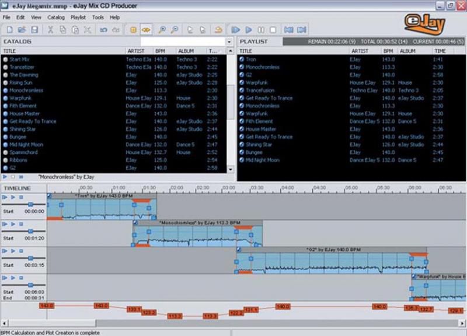Open the Catalog menu
This screenshot has height=336, width=467.
[x=56, y=17]
